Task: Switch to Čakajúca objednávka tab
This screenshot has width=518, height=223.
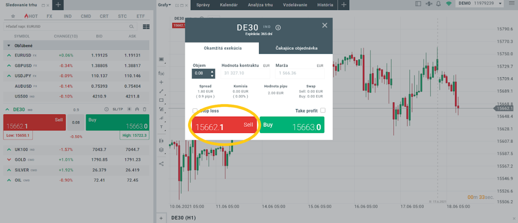Action: click(296, 48)
